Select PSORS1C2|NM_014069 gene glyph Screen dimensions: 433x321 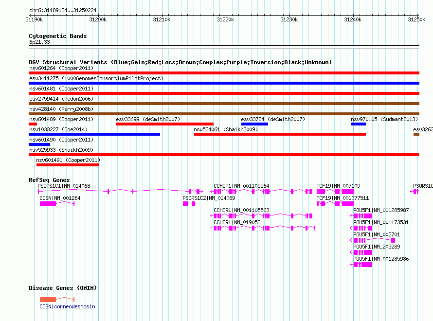(x=189, y=204)
